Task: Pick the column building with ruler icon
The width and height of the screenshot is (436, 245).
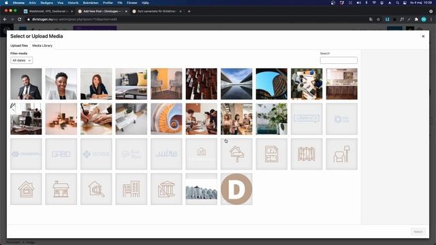Action: [166, 189]
